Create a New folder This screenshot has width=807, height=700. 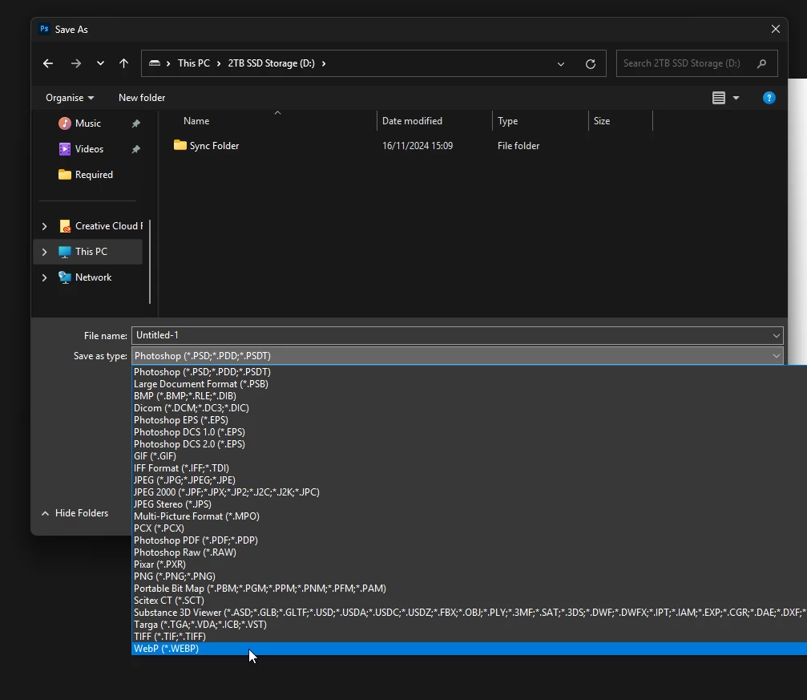(142, 98)
